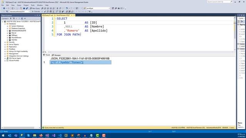Select Always On High Availability node

coord(18,51)
